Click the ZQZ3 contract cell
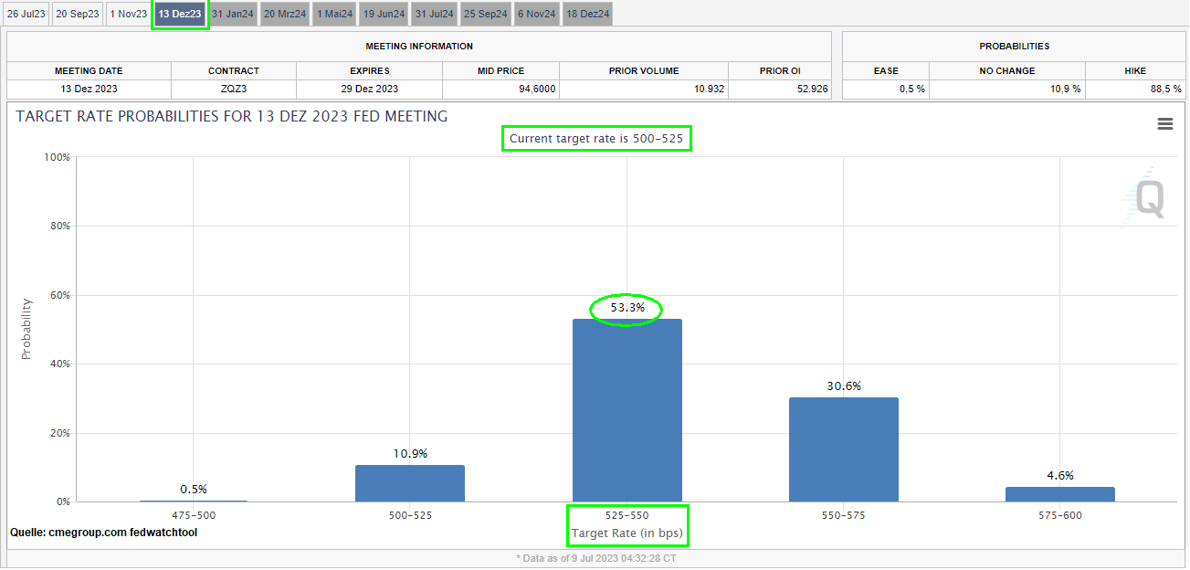 233,89
